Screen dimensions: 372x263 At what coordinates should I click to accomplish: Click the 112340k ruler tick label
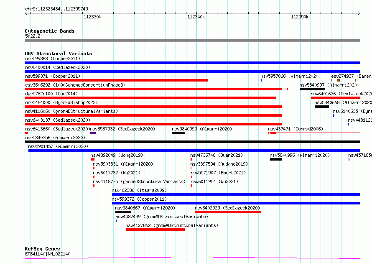click(x=196, y=17)
